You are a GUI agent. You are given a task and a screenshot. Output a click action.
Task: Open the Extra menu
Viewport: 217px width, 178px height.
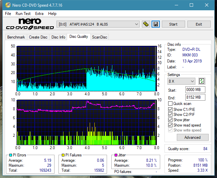tap(39, 14)
